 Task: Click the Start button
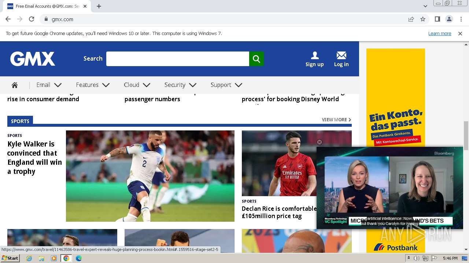[10, 258]
